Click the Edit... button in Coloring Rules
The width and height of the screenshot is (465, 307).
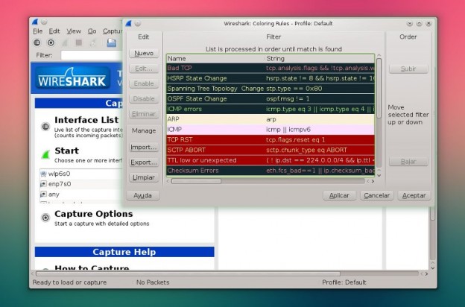pyautogui.click(x=144, y=69)
